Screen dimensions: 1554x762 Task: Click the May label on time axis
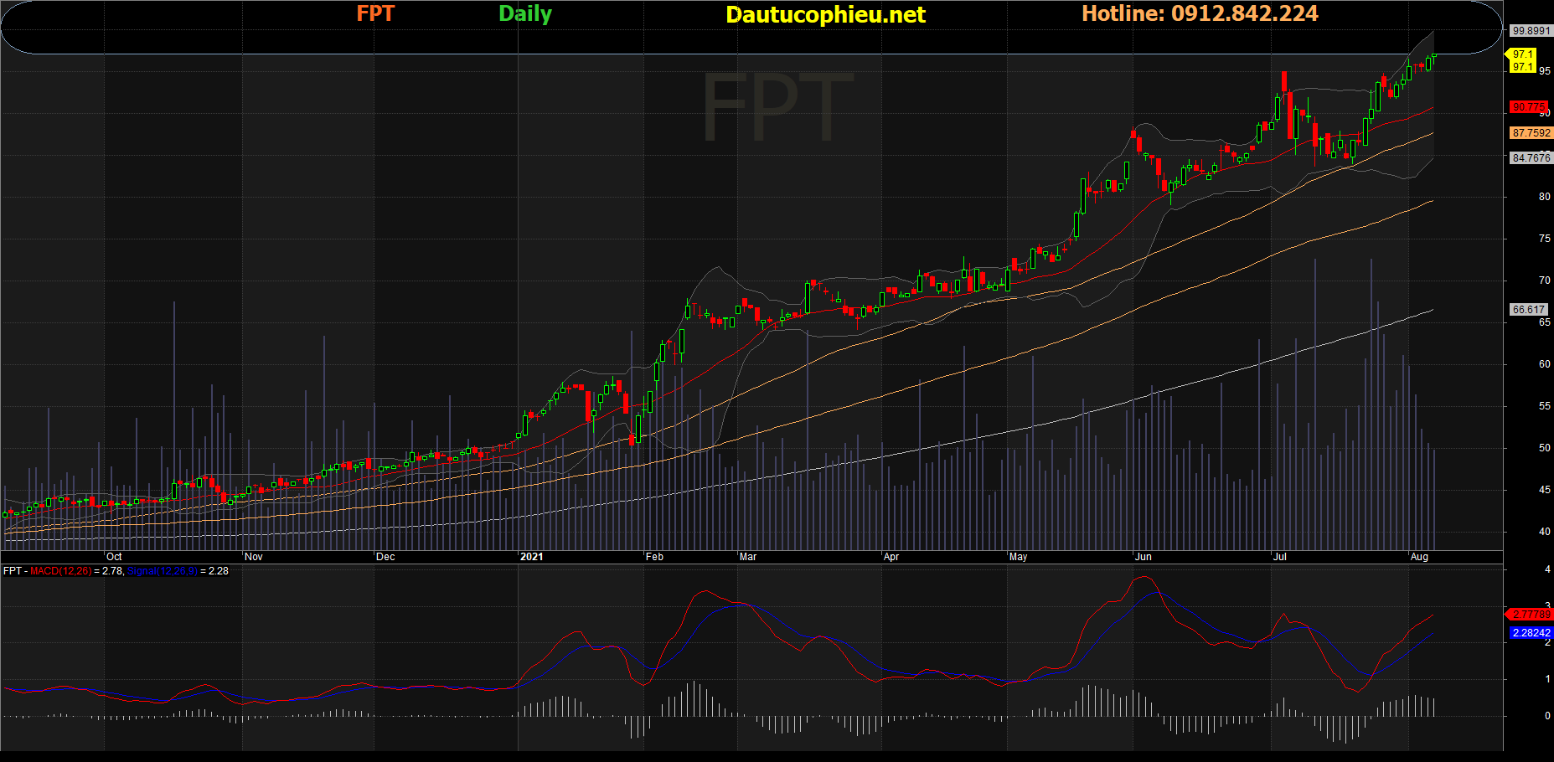tap(1018, 557)
